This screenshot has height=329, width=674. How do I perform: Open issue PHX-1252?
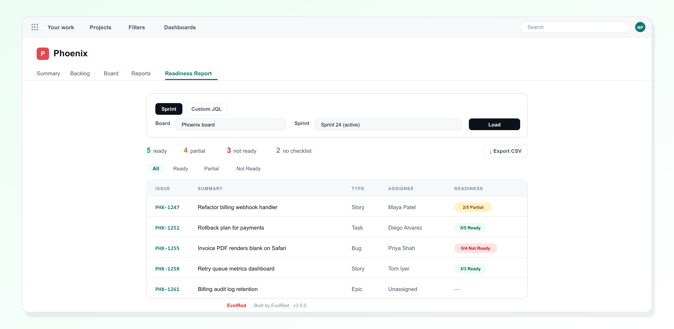click(167, 228)
